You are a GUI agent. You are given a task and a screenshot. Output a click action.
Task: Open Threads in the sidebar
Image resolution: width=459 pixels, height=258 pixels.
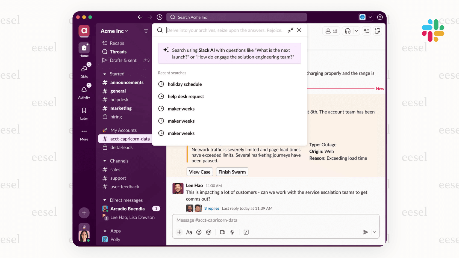click(114, 52)
